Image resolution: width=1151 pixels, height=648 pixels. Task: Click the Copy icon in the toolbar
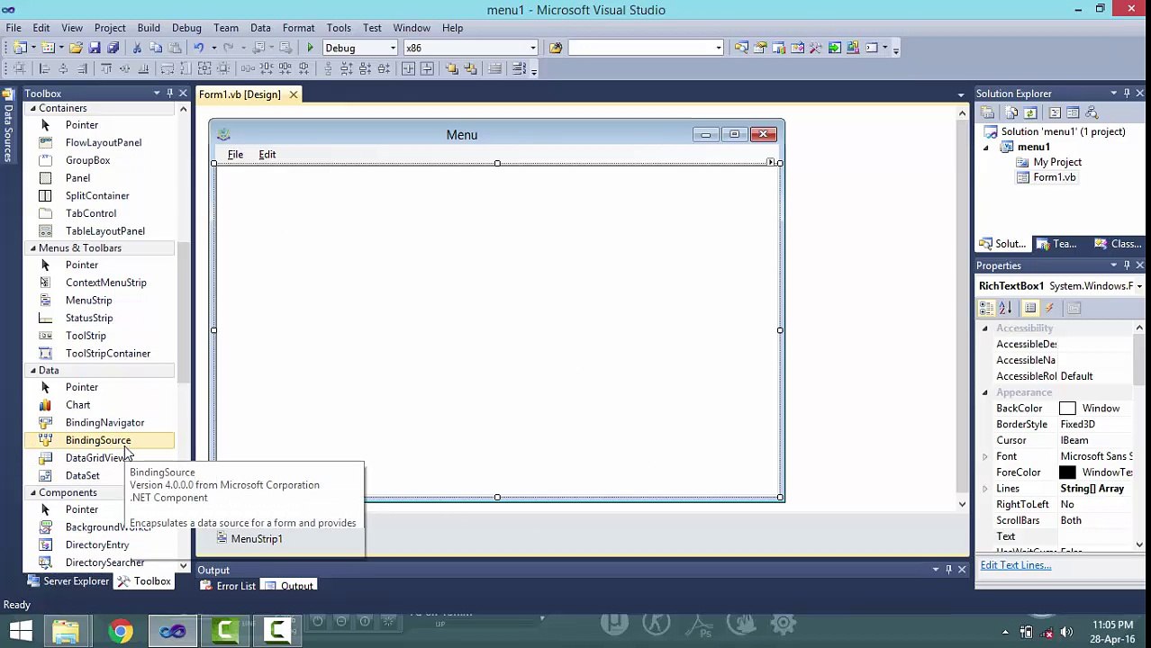pos(156,48)
